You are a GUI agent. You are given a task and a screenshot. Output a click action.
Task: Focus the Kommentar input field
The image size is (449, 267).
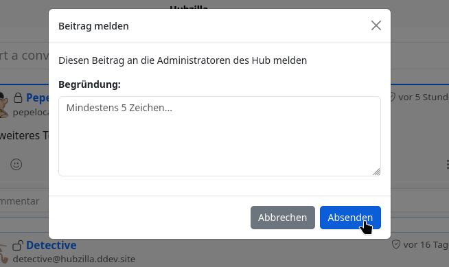pyautogui.click(x=24, y=201)
